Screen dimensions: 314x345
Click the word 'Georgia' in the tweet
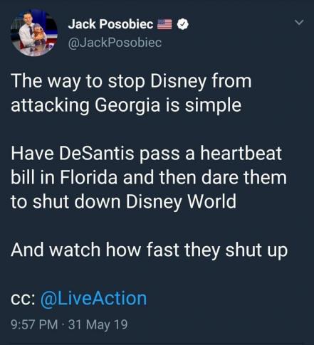(128, 105)
